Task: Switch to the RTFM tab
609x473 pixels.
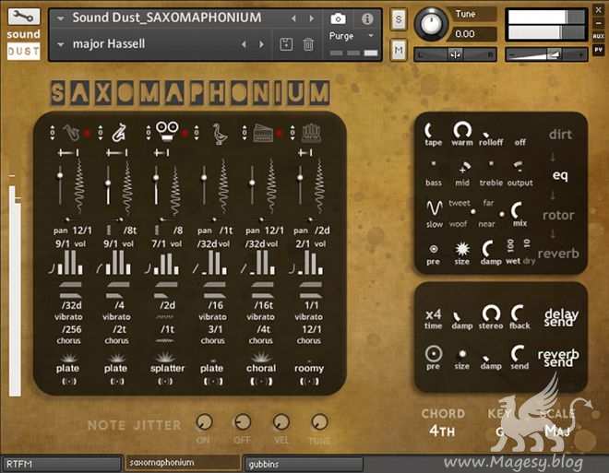Action: [x=62, y=464]
